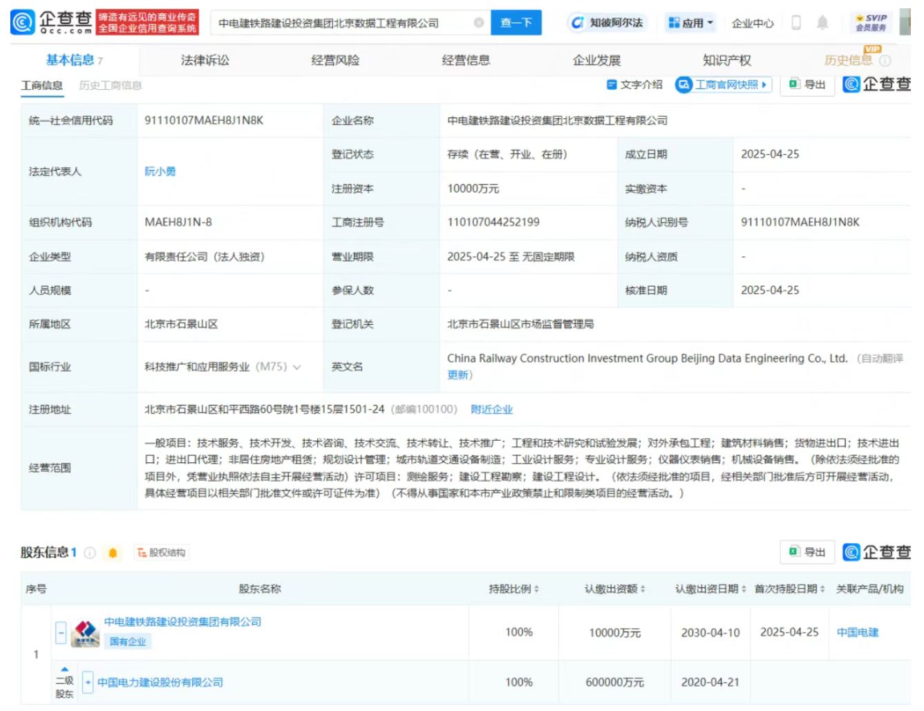The height and width of the screenshot is (711, 924).
Task: Open 知彼阿尔法 link
Action: (x=607, y=23)
